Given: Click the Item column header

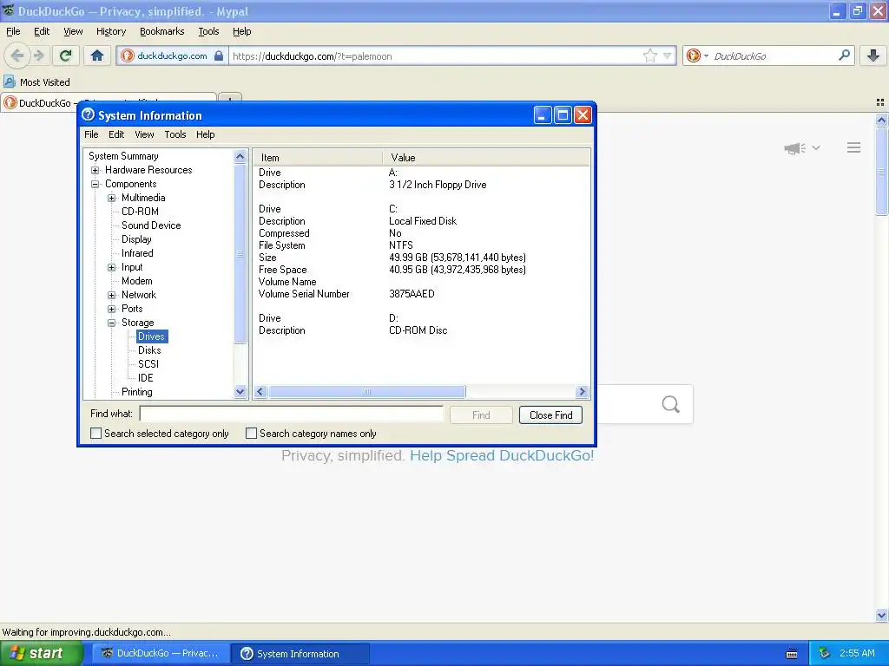Looking at the screenshot, I should pos(318,158).
